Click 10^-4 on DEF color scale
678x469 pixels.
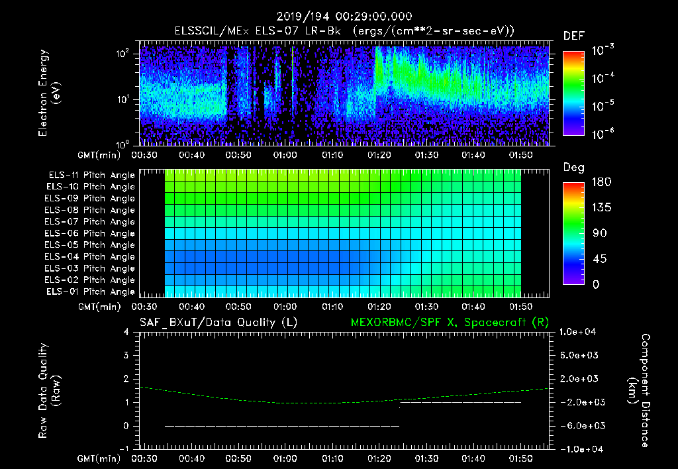click(x=603, y=78)
